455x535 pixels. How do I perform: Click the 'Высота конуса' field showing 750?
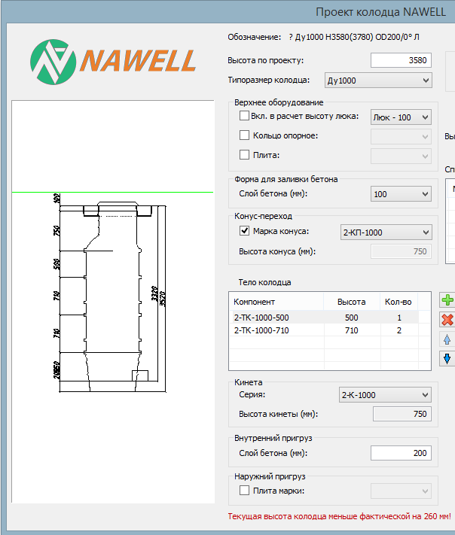(401, 251)
